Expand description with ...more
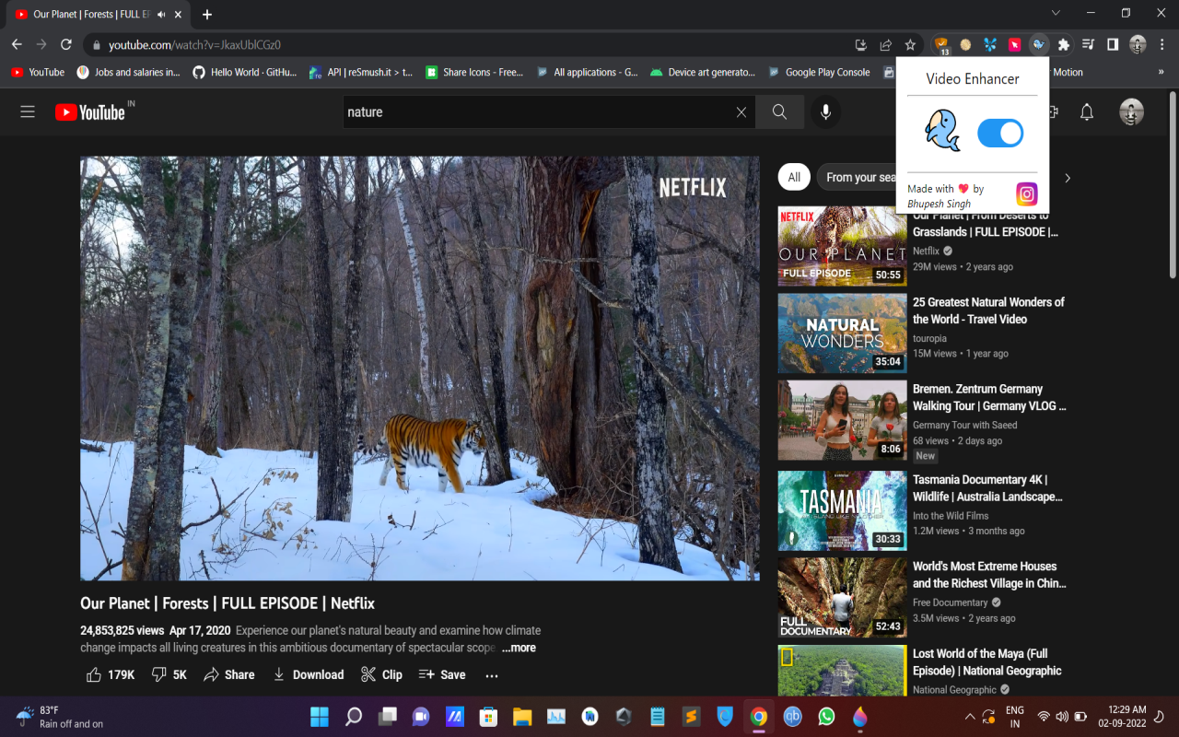Viewport: 1179px width, 737px height. click(519, 648)
